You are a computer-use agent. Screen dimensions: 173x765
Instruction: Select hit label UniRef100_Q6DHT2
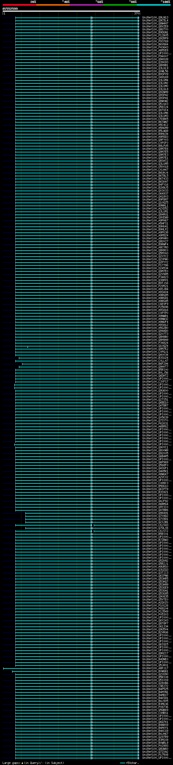155,376
